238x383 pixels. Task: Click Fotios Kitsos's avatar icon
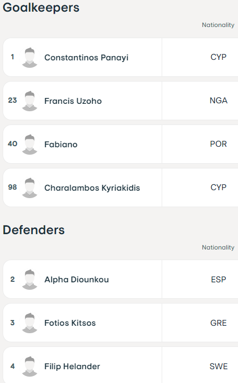30,323
